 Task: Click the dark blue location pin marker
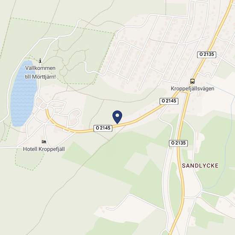[117, 117]
